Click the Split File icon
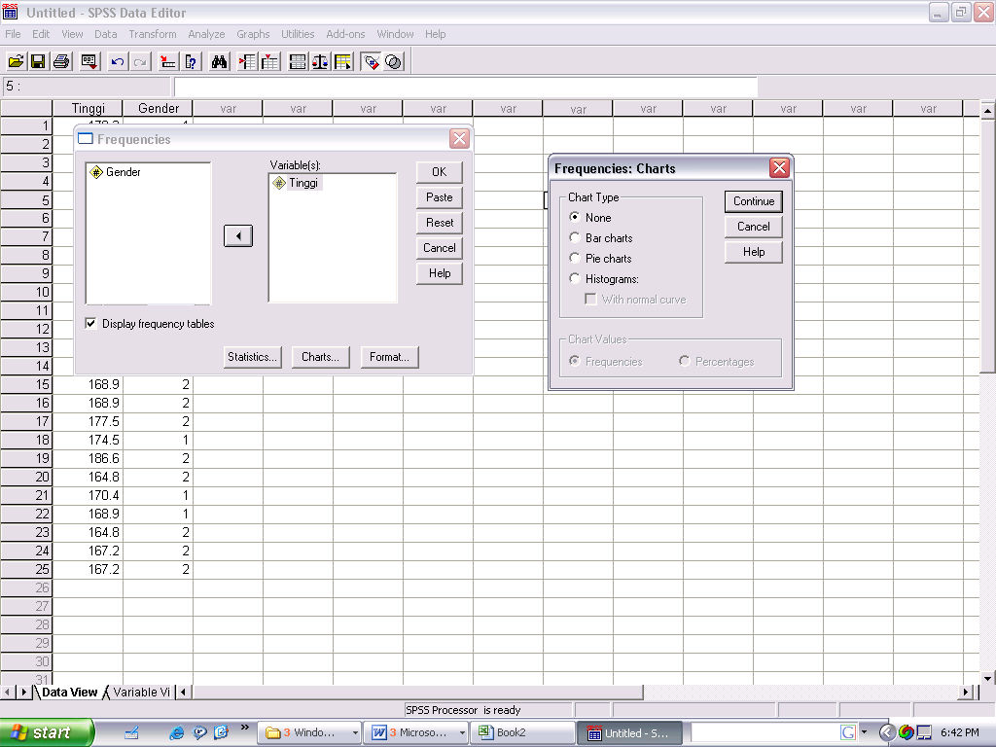This screenshot has width=996, height=747. tap(298, 61)
